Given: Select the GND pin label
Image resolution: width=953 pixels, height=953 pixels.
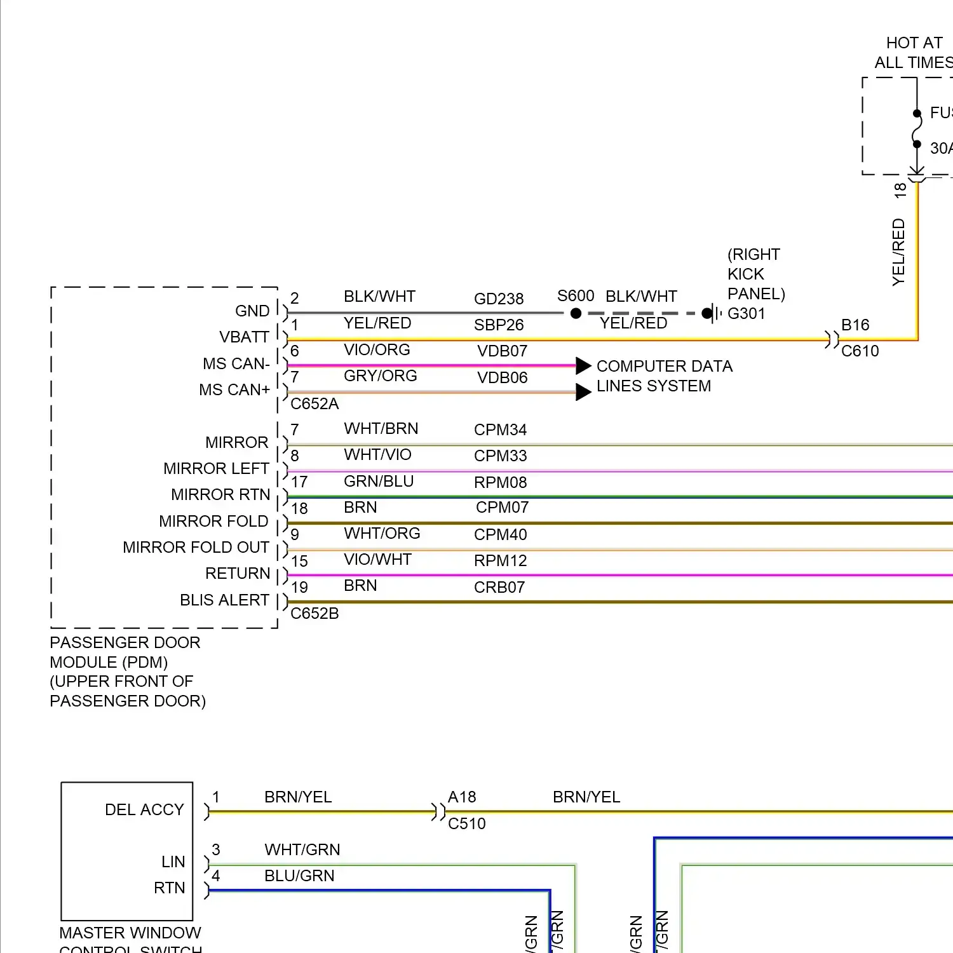Looking at the screenshot, I should tap(252, 311).
